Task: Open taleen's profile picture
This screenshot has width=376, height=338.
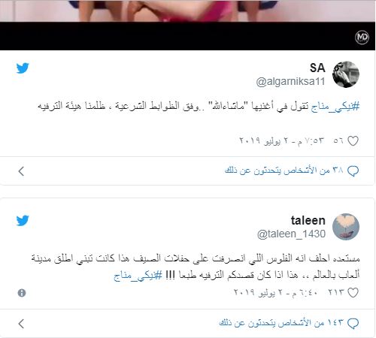Action: click(x=346, y=227)
